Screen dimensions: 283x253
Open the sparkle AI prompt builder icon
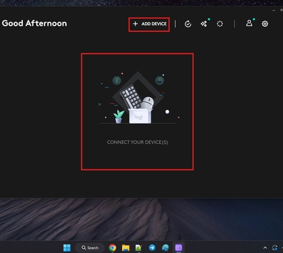point(204,24)
